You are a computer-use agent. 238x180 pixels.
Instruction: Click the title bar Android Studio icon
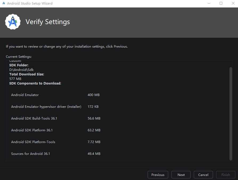[4, 3]
